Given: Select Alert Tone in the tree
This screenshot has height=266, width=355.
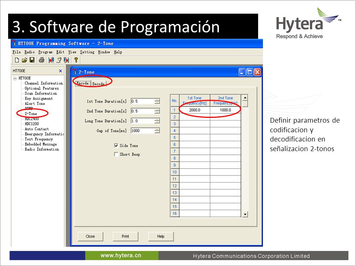Looking at the screenshot, I should (x=35, y=103).
